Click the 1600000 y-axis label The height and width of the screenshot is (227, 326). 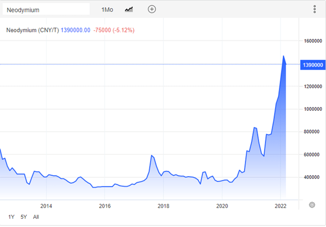(313, 41)
